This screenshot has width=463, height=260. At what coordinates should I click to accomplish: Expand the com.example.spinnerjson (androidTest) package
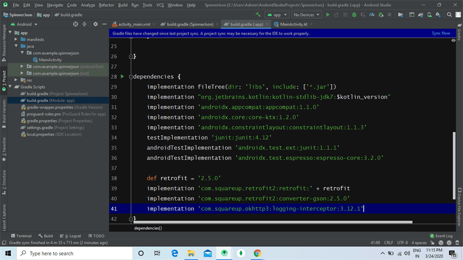coord(22,66)
